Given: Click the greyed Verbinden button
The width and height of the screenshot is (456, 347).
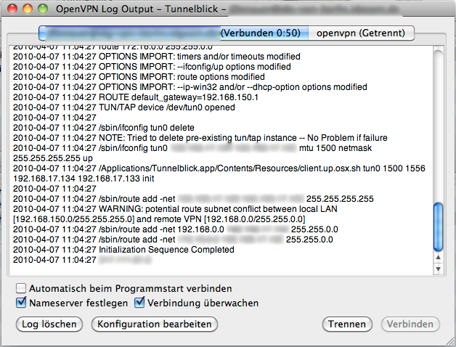Looking at the screenshot, I should click(x=410, y=324).
